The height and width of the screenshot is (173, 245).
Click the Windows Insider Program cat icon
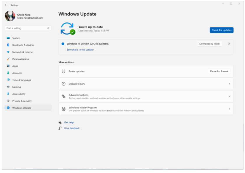tap(64, 109)
